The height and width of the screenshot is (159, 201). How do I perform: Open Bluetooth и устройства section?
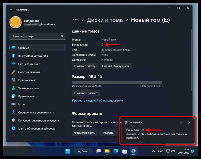(38, 56)
